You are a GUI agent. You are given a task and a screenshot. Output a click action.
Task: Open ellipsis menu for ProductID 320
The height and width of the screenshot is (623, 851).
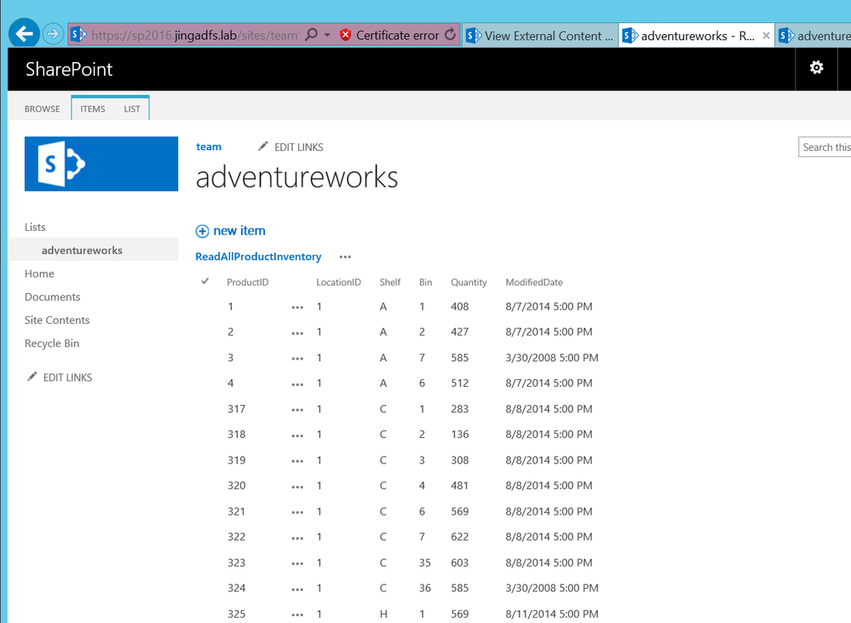point(297,487)
